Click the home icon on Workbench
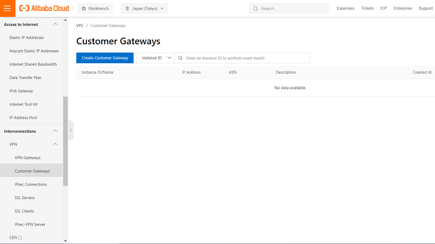The image size is (435, 244). pos(84,9)
